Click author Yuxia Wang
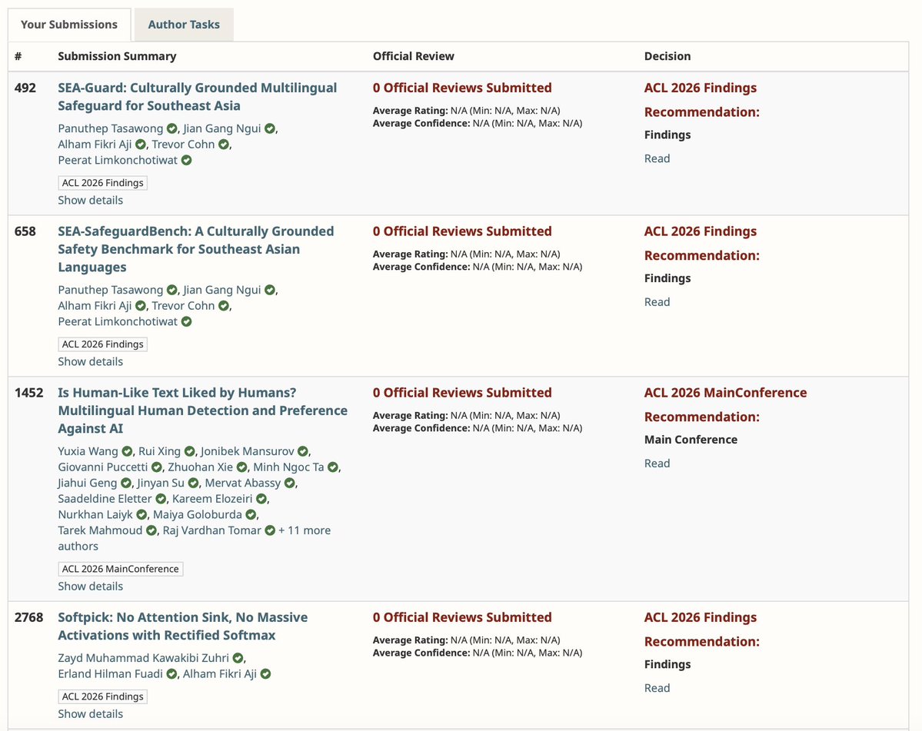 click(x=88, y=450)
